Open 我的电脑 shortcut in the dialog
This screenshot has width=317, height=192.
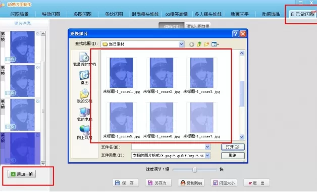(x=84, y=114)
